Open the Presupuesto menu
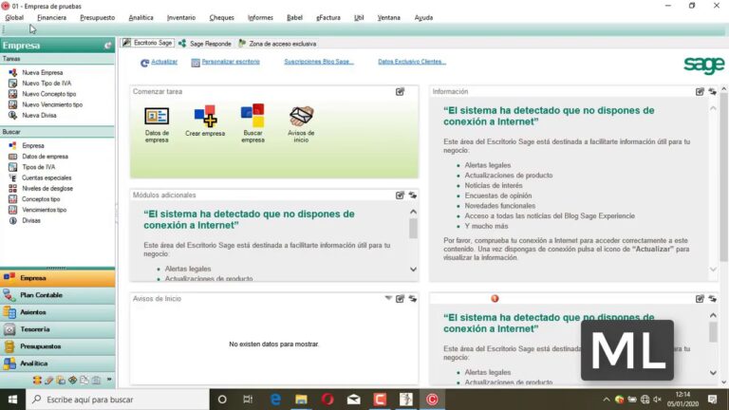729x410 pixels. coord(97,18)
